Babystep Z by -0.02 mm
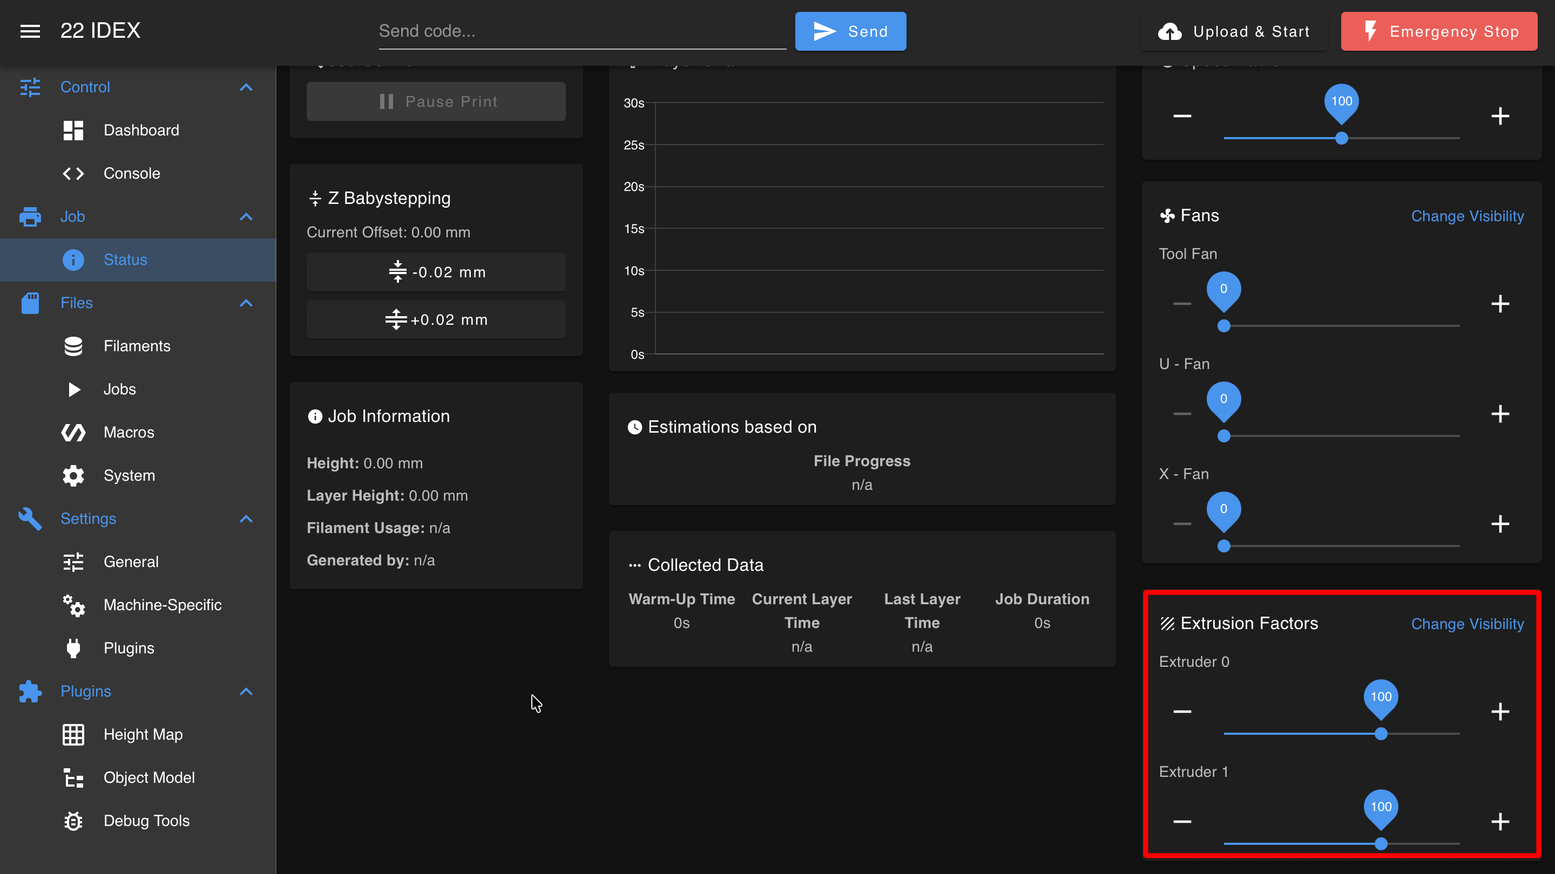The width and height of the screenshot is (1555, 874). 436,272
